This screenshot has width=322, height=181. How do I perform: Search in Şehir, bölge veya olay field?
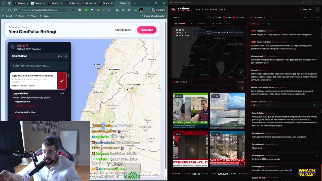click(39, 66)
